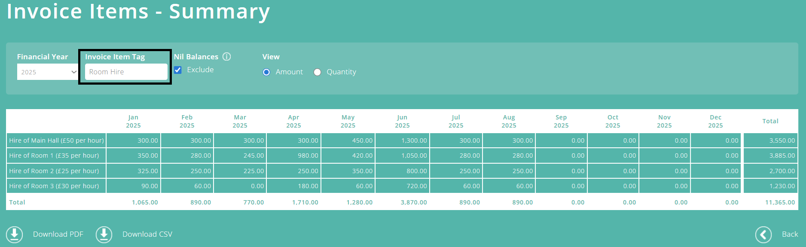This screenshot has width=806, height=247.
Task: Click the Back text link
Action: click(x=790, y=234)
